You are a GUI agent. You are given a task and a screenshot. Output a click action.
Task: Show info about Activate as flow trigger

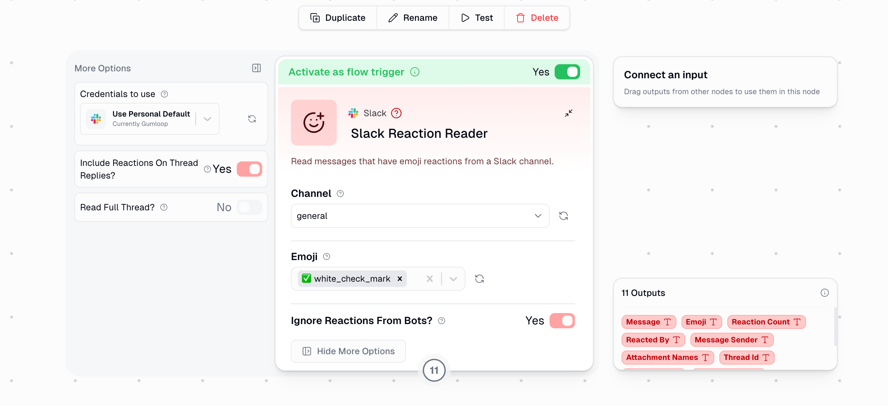click(x=415, y=72)
